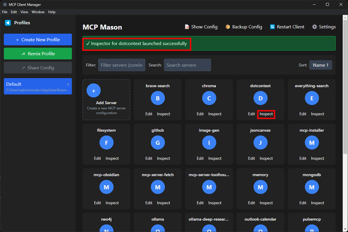The height and width of the screenshot is (232, 348).
Task: Click the Backup Config package icon
Action: [x=228, y=27]
